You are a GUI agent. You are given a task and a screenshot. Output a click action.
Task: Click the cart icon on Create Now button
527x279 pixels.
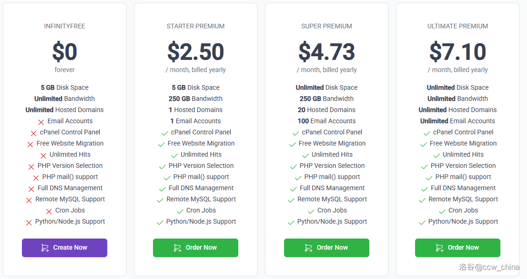[45, 248]
